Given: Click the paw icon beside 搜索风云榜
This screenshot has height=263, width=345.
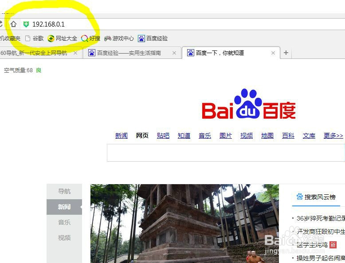Looking at the screenshot, I should [300, 197].
